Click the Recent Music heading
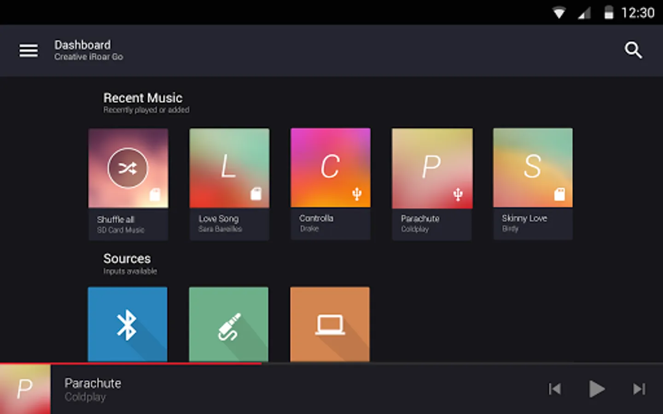Image resolution: width=663 pixels, height=414 pixels. (x=143, y=98)
